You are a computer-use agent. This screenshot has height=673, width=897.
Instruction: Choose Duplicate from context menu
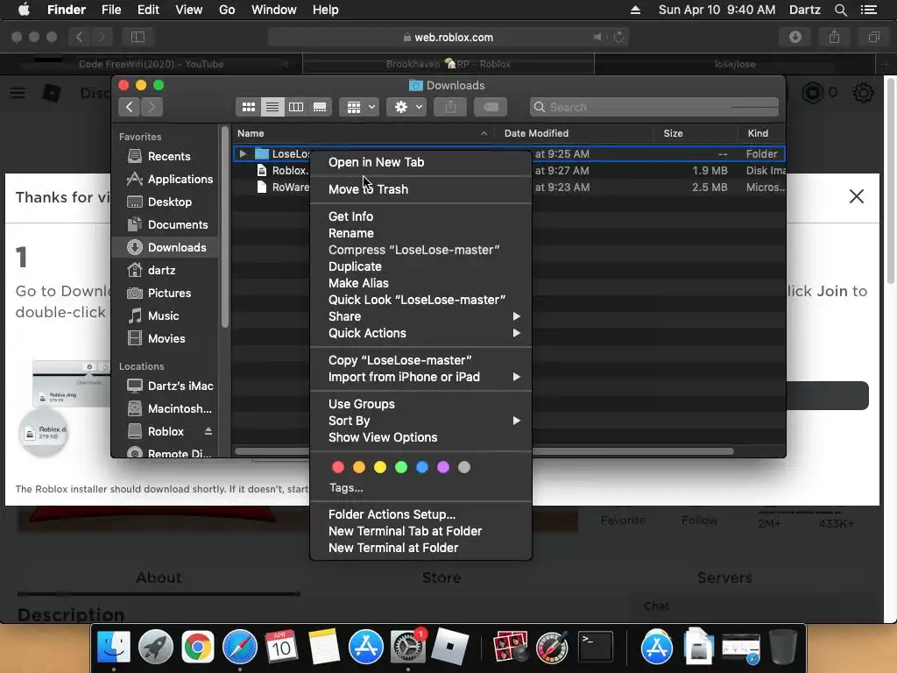tap(421, 266)
